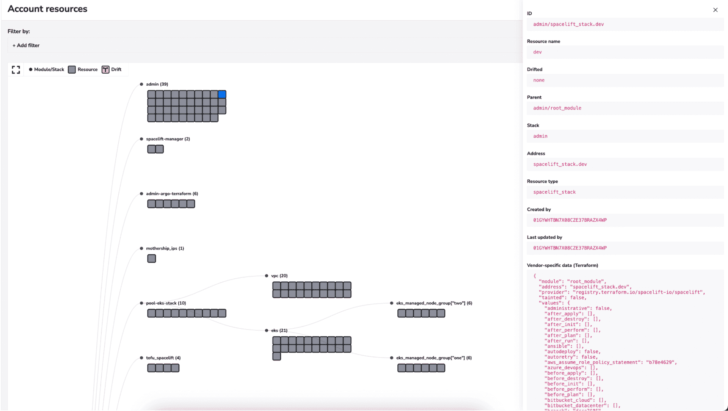
Task: Click the Account resources heading
Action: (47, 9)
